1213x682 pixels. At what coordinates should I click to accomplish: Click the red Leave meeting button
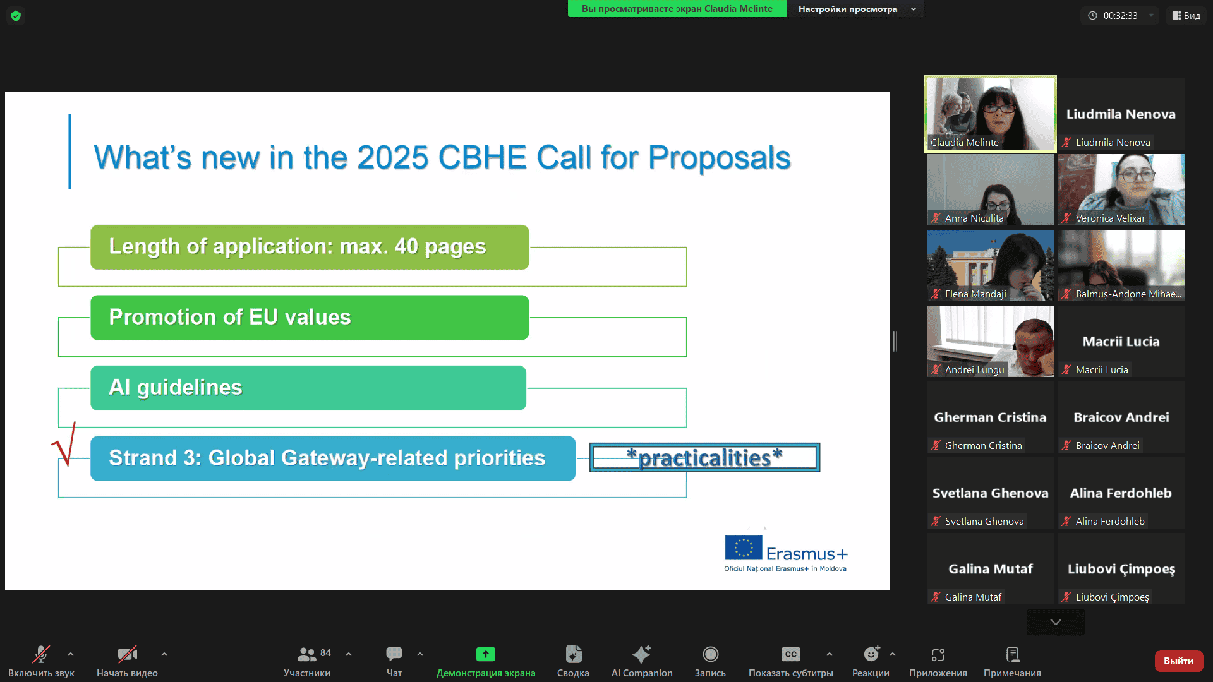(x=1178, y=661)
